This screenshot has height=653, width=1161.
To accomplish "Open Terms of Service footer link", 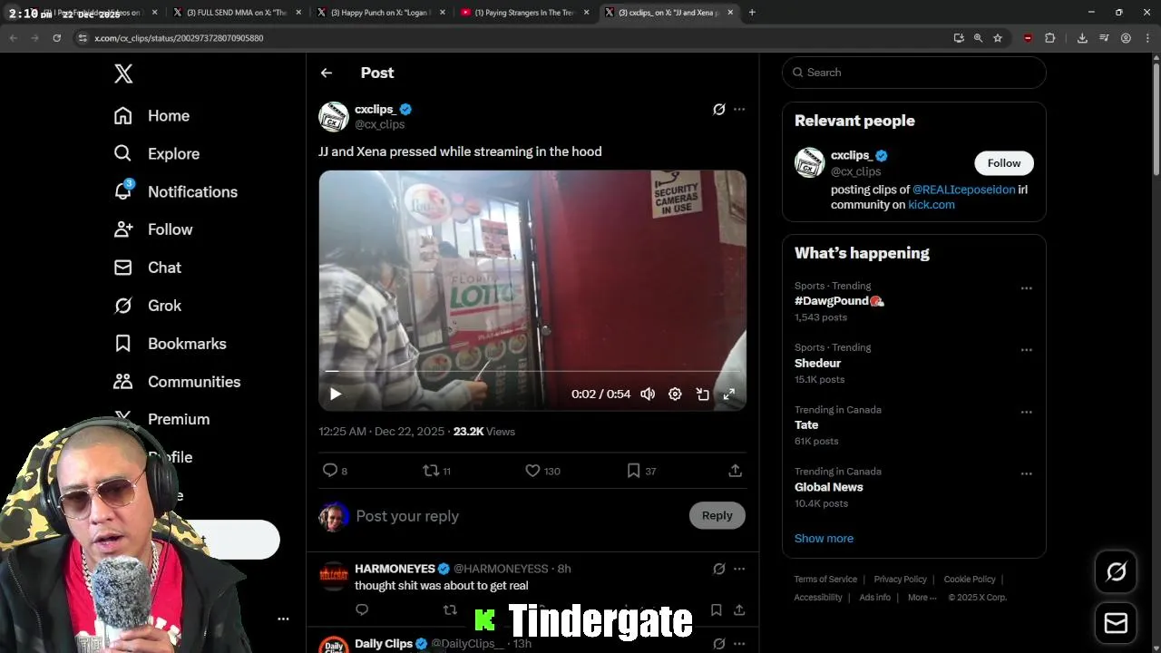I will [825, 580].
